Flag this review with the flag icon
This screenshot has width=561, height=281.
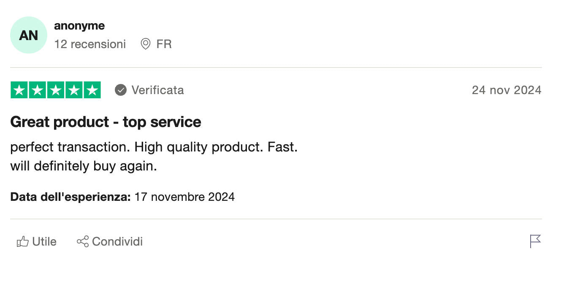pos(535,241)
